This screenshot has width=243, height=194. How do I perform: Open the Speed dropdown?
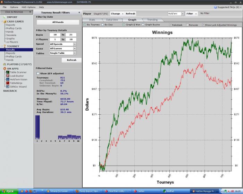click(63, 44)
